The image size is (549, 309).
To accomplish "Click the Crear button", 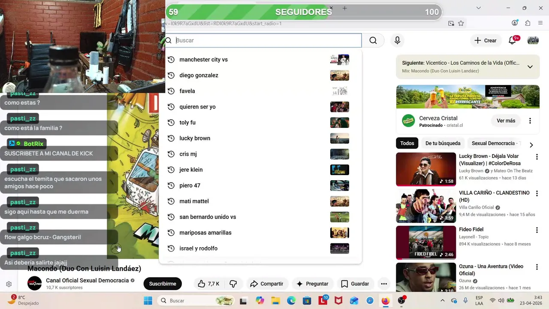I will (x=485, y=40).
